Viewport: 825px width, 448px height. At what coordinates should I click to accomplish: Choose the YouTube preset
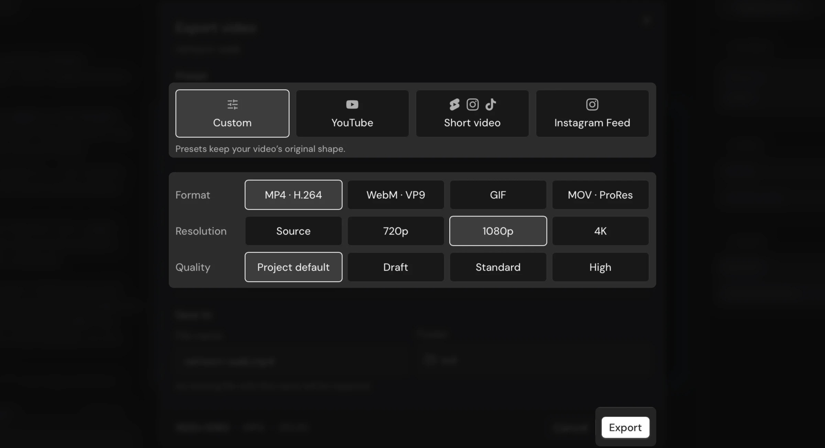click(x=352, y=113)
